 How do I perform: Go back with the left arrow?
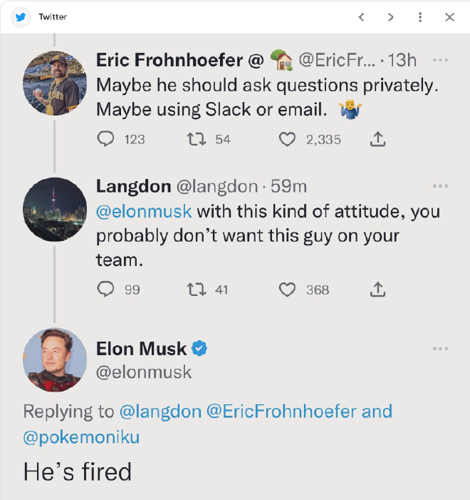[x=362, y=17]
